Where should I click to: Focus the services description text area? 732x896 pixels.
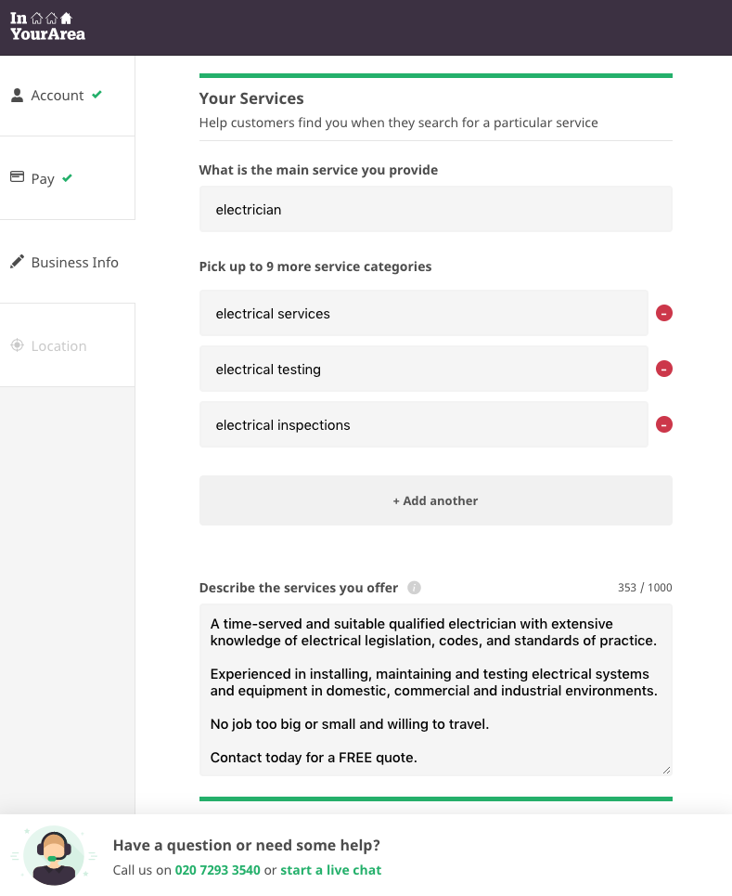tap(436, 690)
